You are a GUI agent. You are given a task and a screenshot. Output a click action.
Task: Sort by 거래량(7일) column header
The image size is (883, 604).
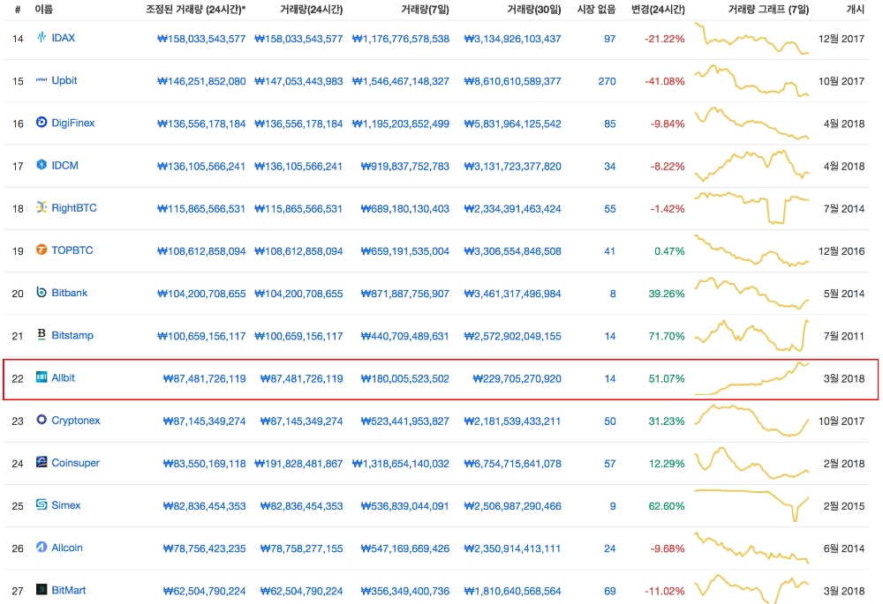[426, 9]
